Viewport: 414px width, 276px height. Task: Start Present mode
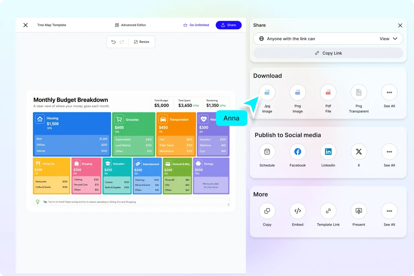[x=359, y=211]
